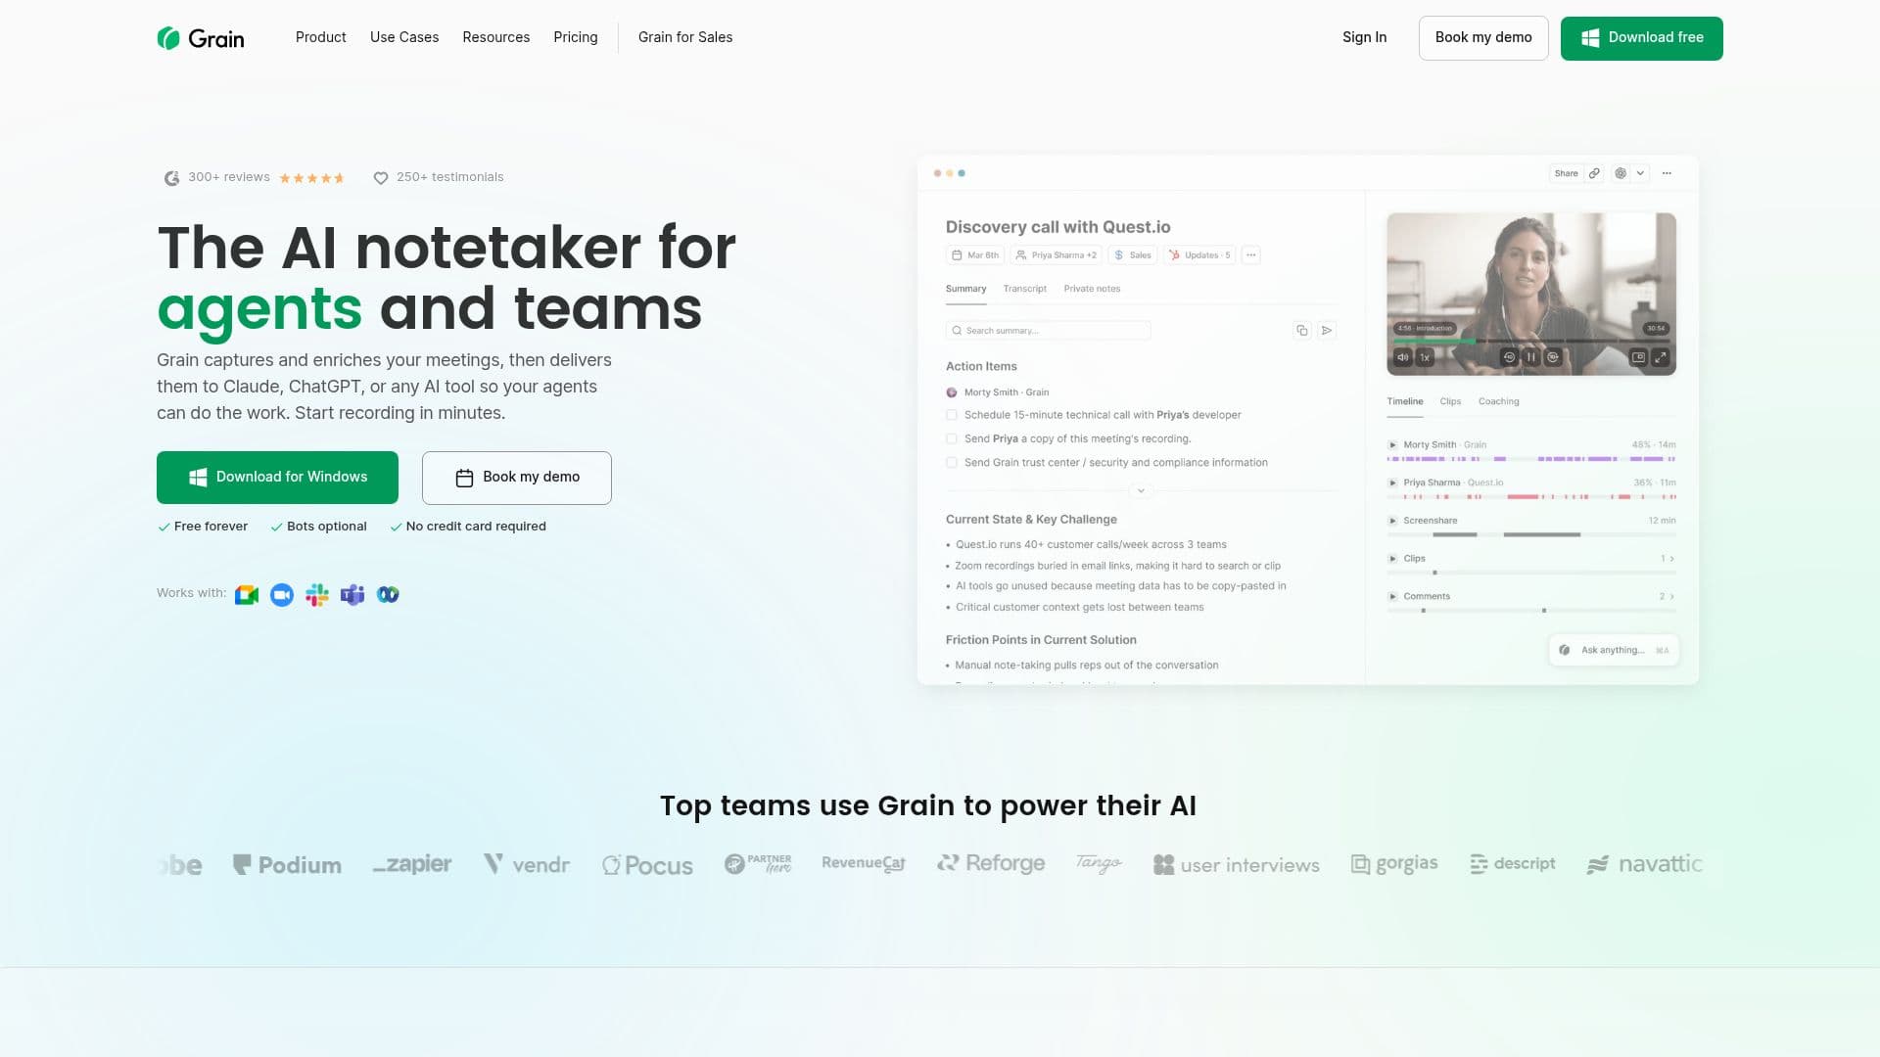The image size is (1880, 1057).
Task: Check Schedule 15-minute technical call item
Action: [x=952, y=415]
